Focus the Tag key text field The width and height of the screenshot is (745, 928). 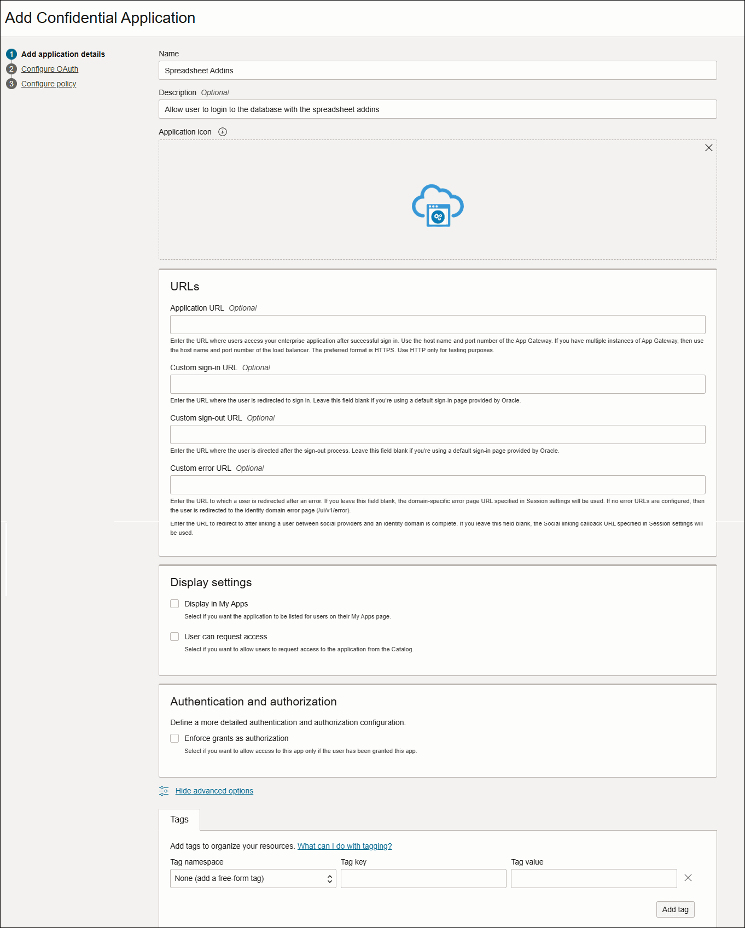(423, 878)
